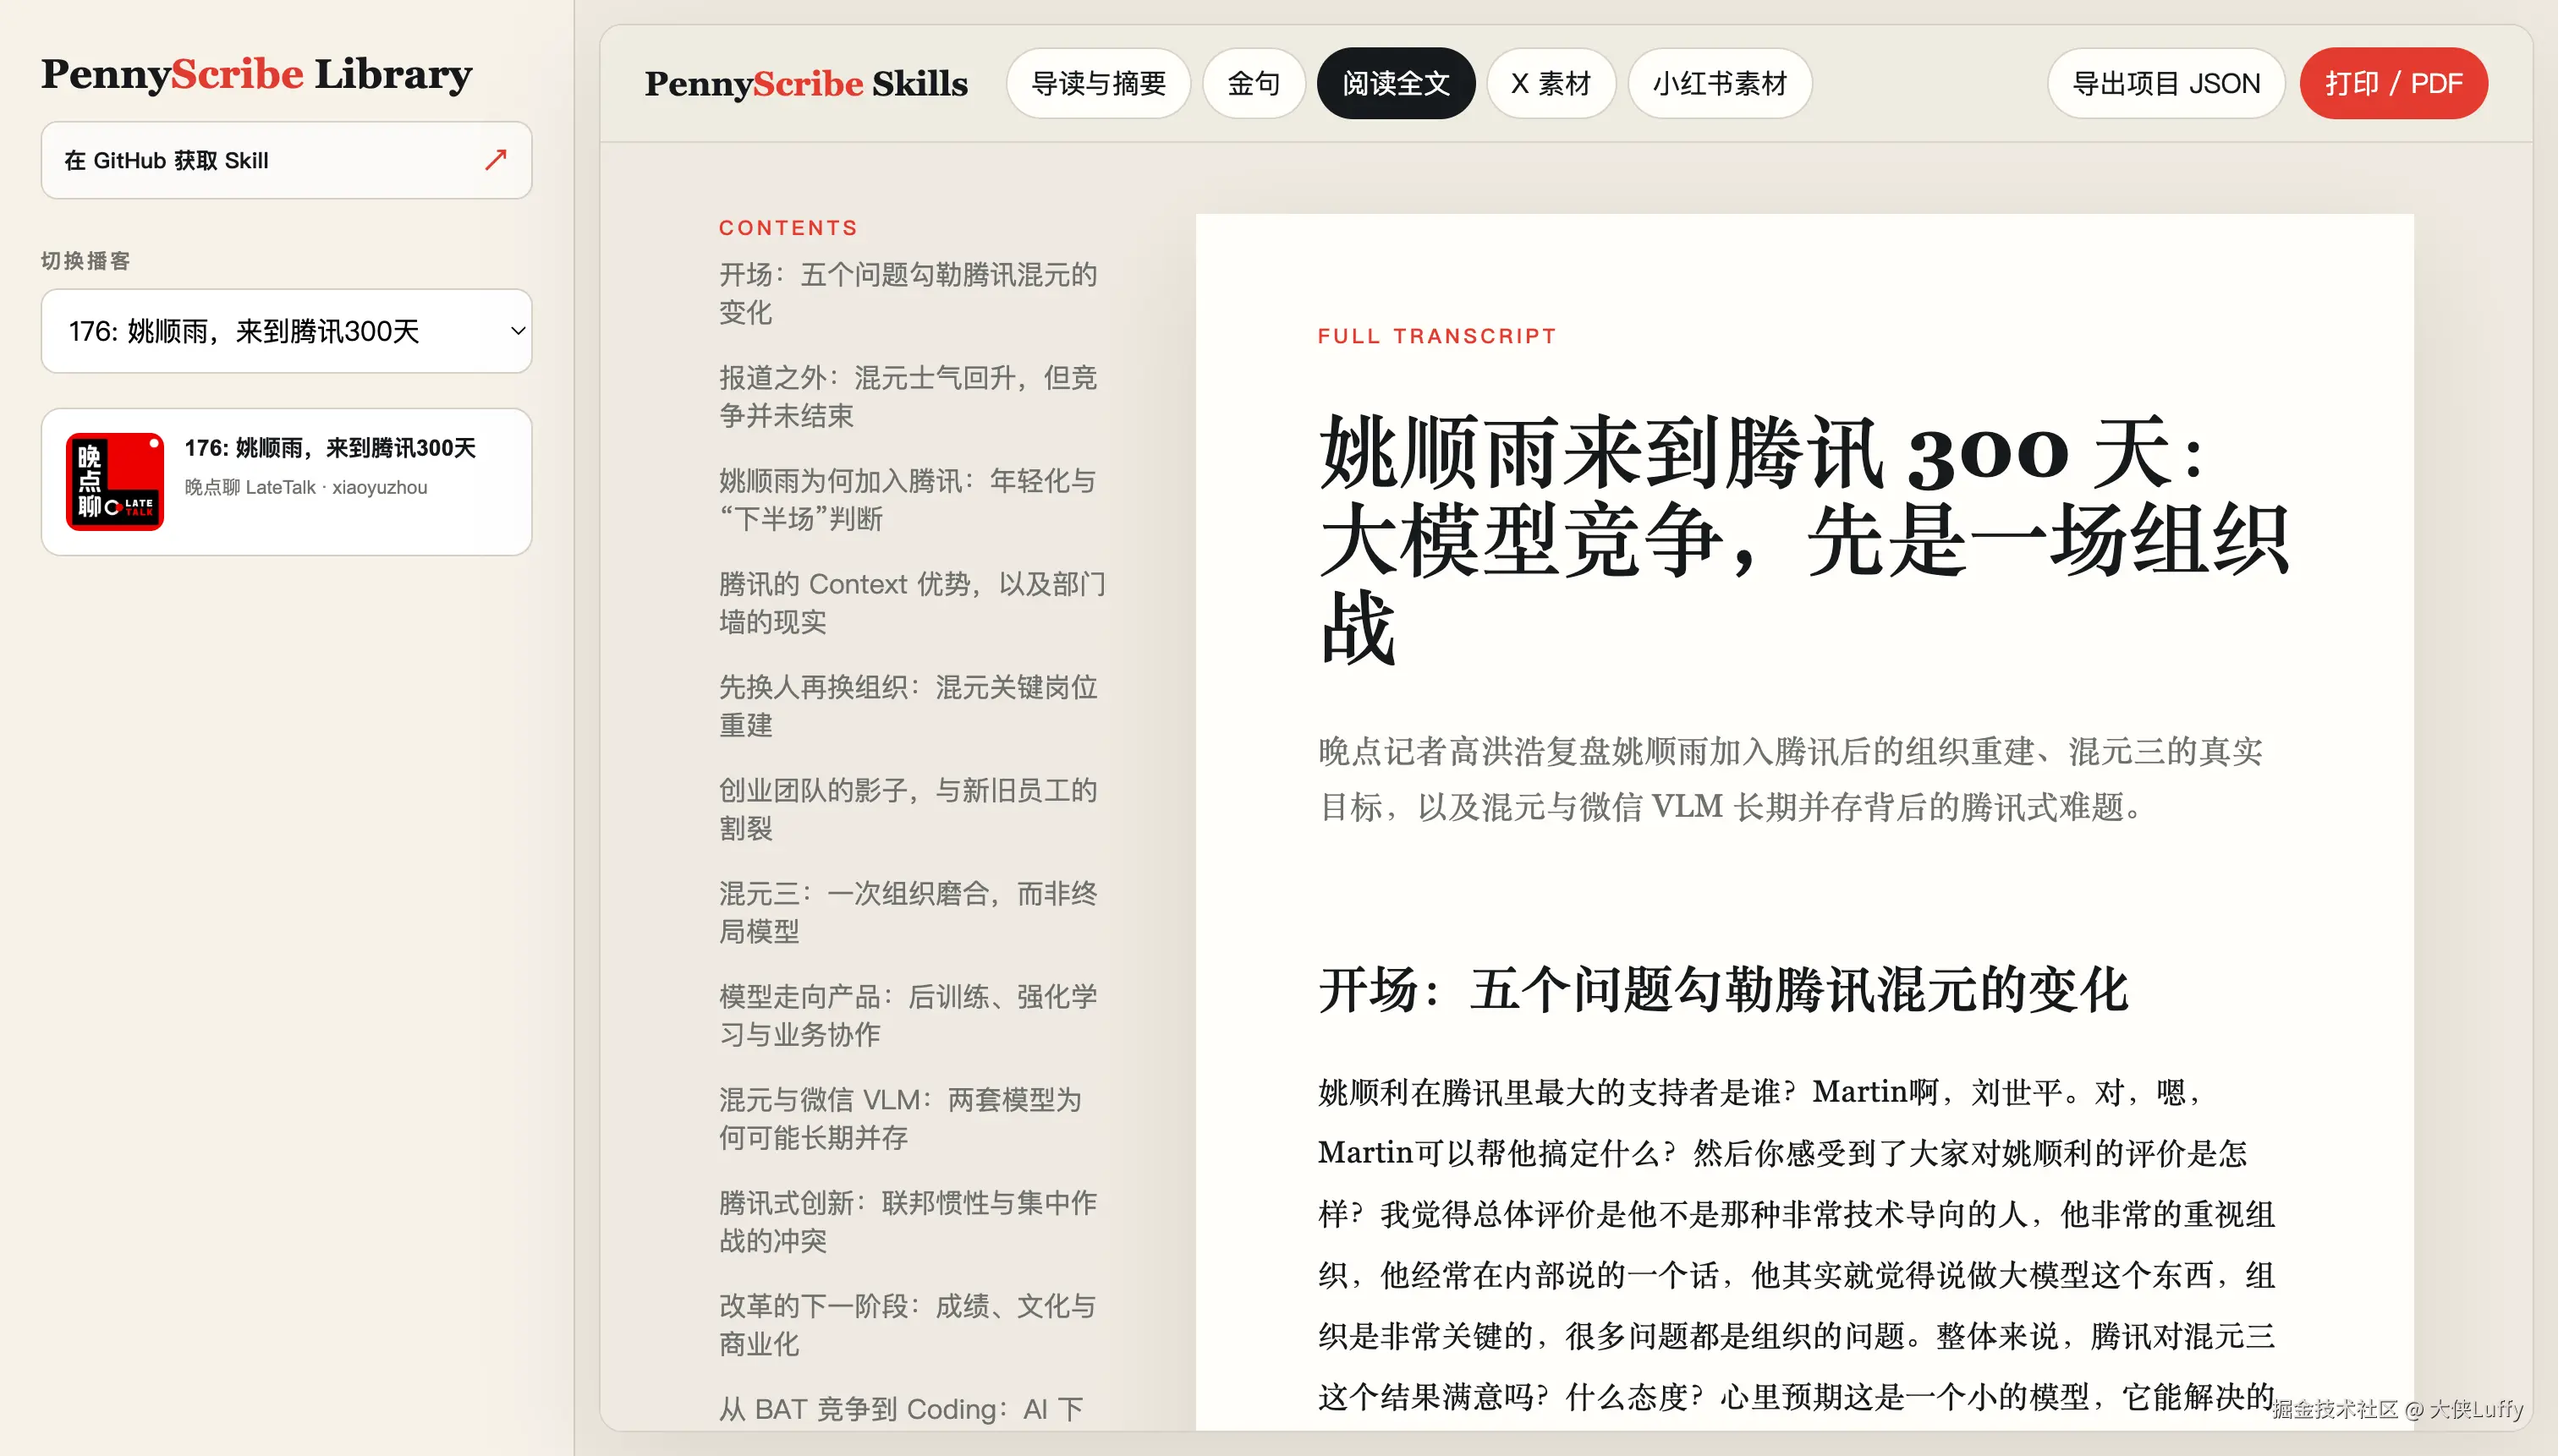The height and width of the screenshot is (1456, 2558).
Task: Jump to 腾讯的 Context 优势 section
Action: 913,602
